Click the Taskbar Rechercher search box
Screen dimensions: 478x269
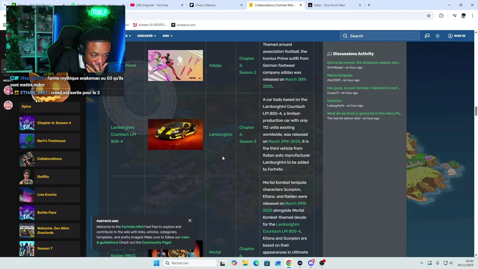coord(190,263)
